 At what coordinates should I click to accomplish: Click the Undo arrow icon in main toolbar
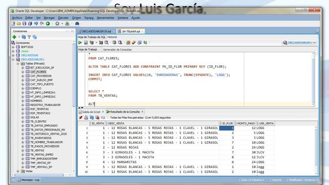click(x=36, y=24)
